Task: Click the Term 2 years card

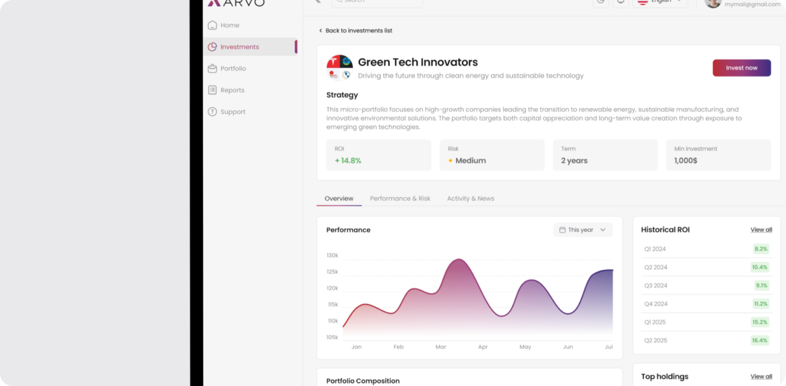Action: [605, 155]
